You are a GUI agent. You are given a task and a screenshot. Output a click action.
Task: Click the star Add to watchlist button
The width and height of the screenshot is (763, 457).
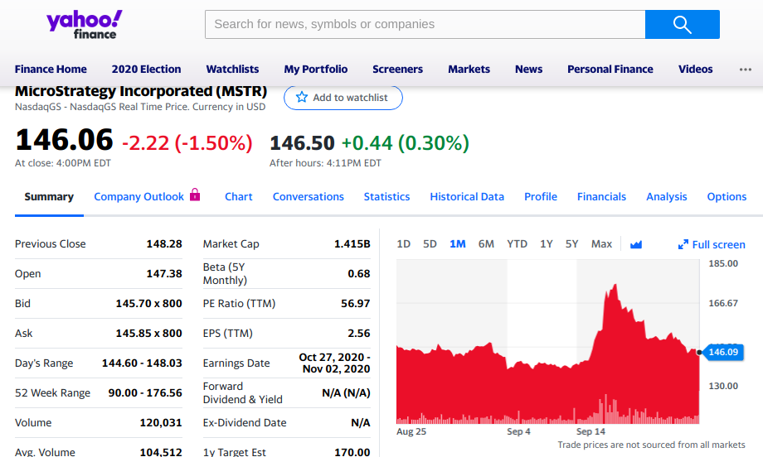click(x=343, y=98)
